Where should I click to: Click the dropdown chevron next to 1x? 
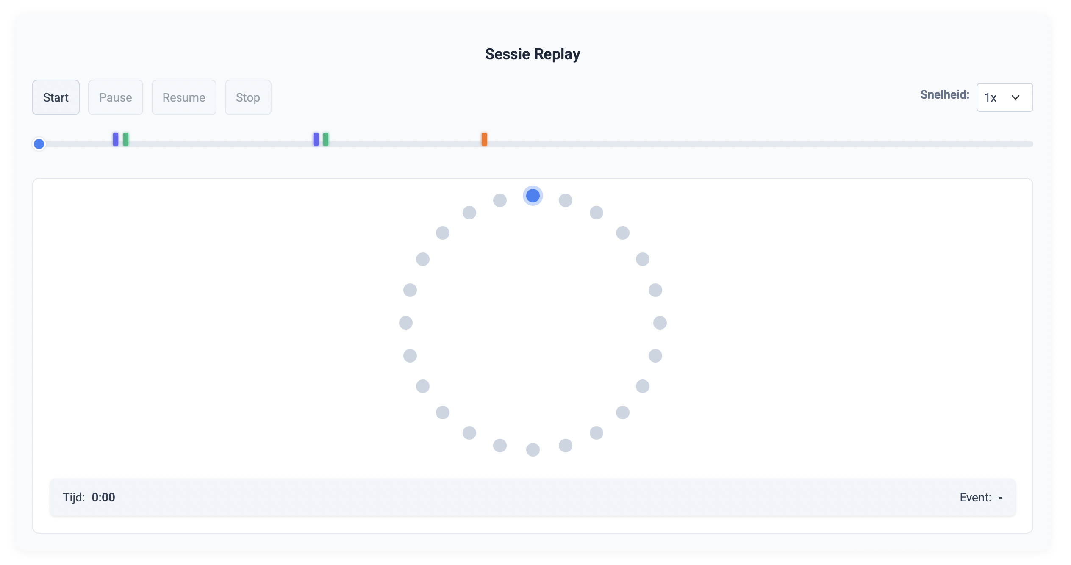click(x=1016, y=97)
